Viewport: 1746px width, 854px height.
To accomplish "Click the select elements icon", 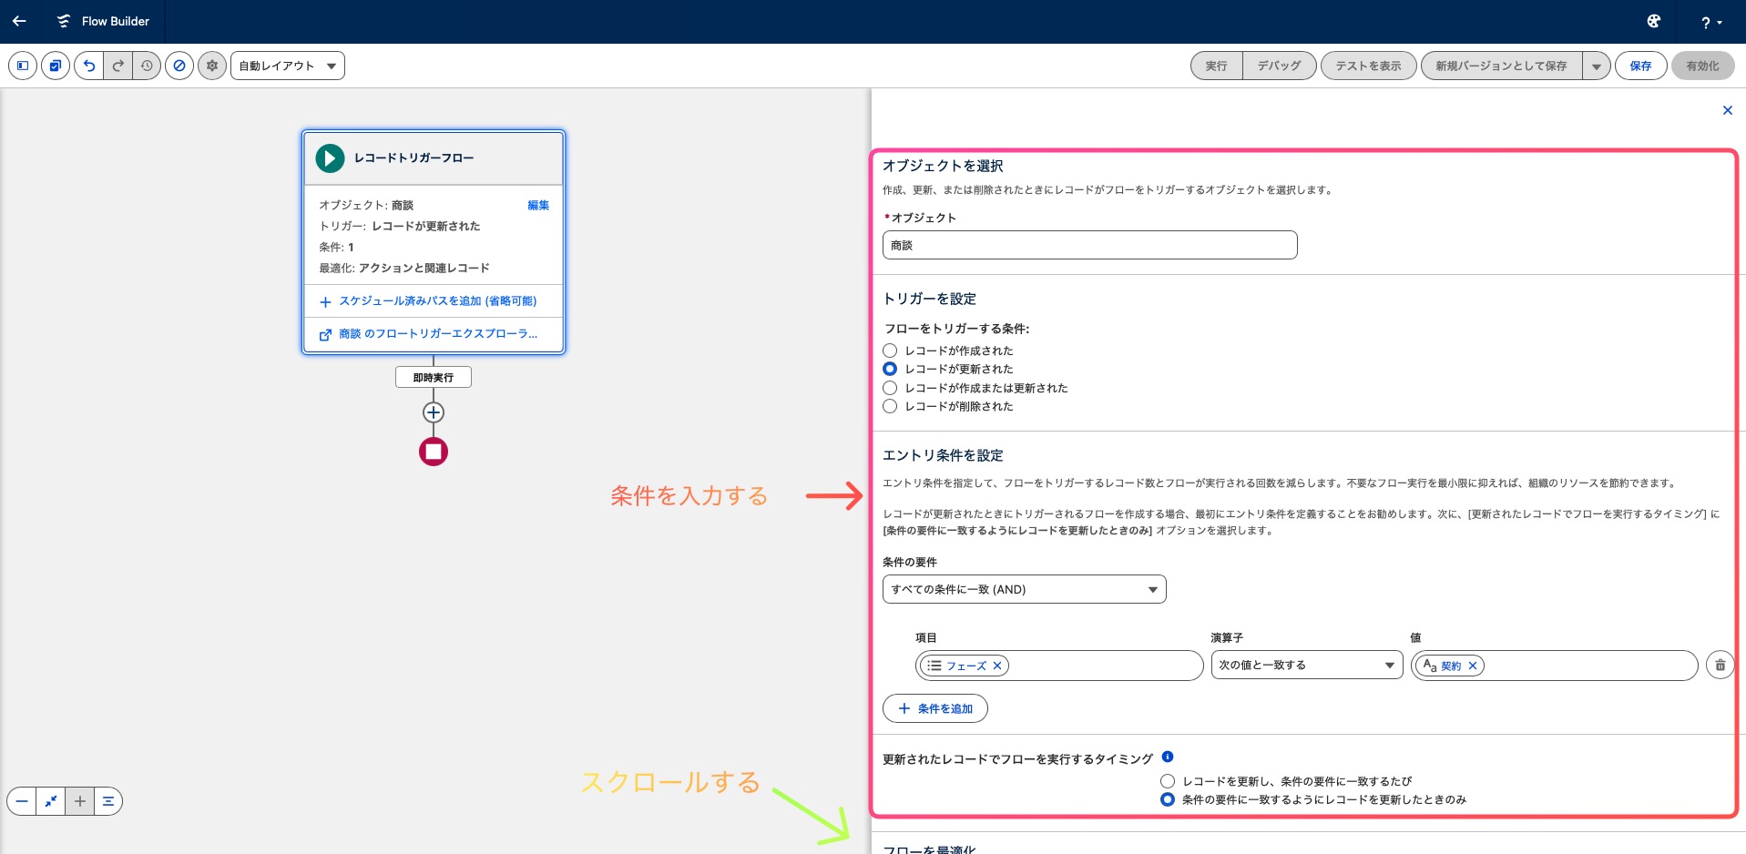I will coord(56,66).
